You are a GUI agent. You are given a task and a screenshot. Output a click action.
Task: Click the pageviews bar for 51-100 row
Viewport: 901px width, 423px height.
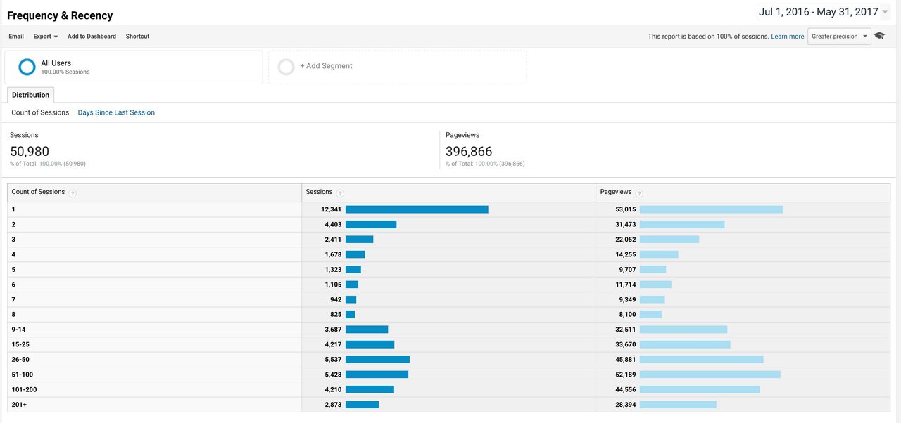[x=710, y=375]
